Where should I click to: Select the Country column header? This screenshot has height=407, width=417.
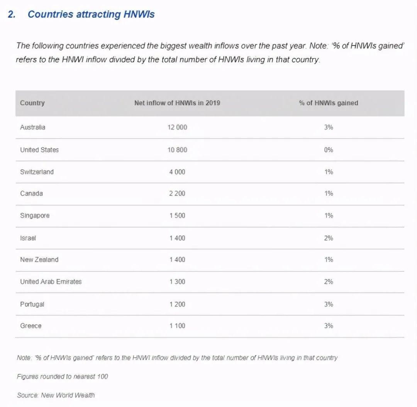pyautogui.click(x=32, y=103)
